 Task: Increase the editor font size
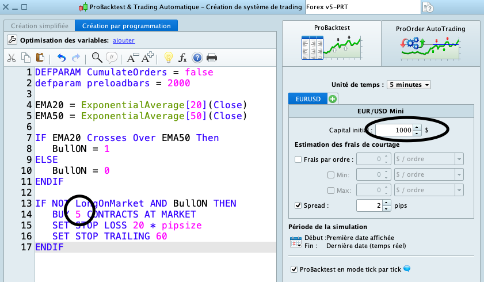coord(147,58)
